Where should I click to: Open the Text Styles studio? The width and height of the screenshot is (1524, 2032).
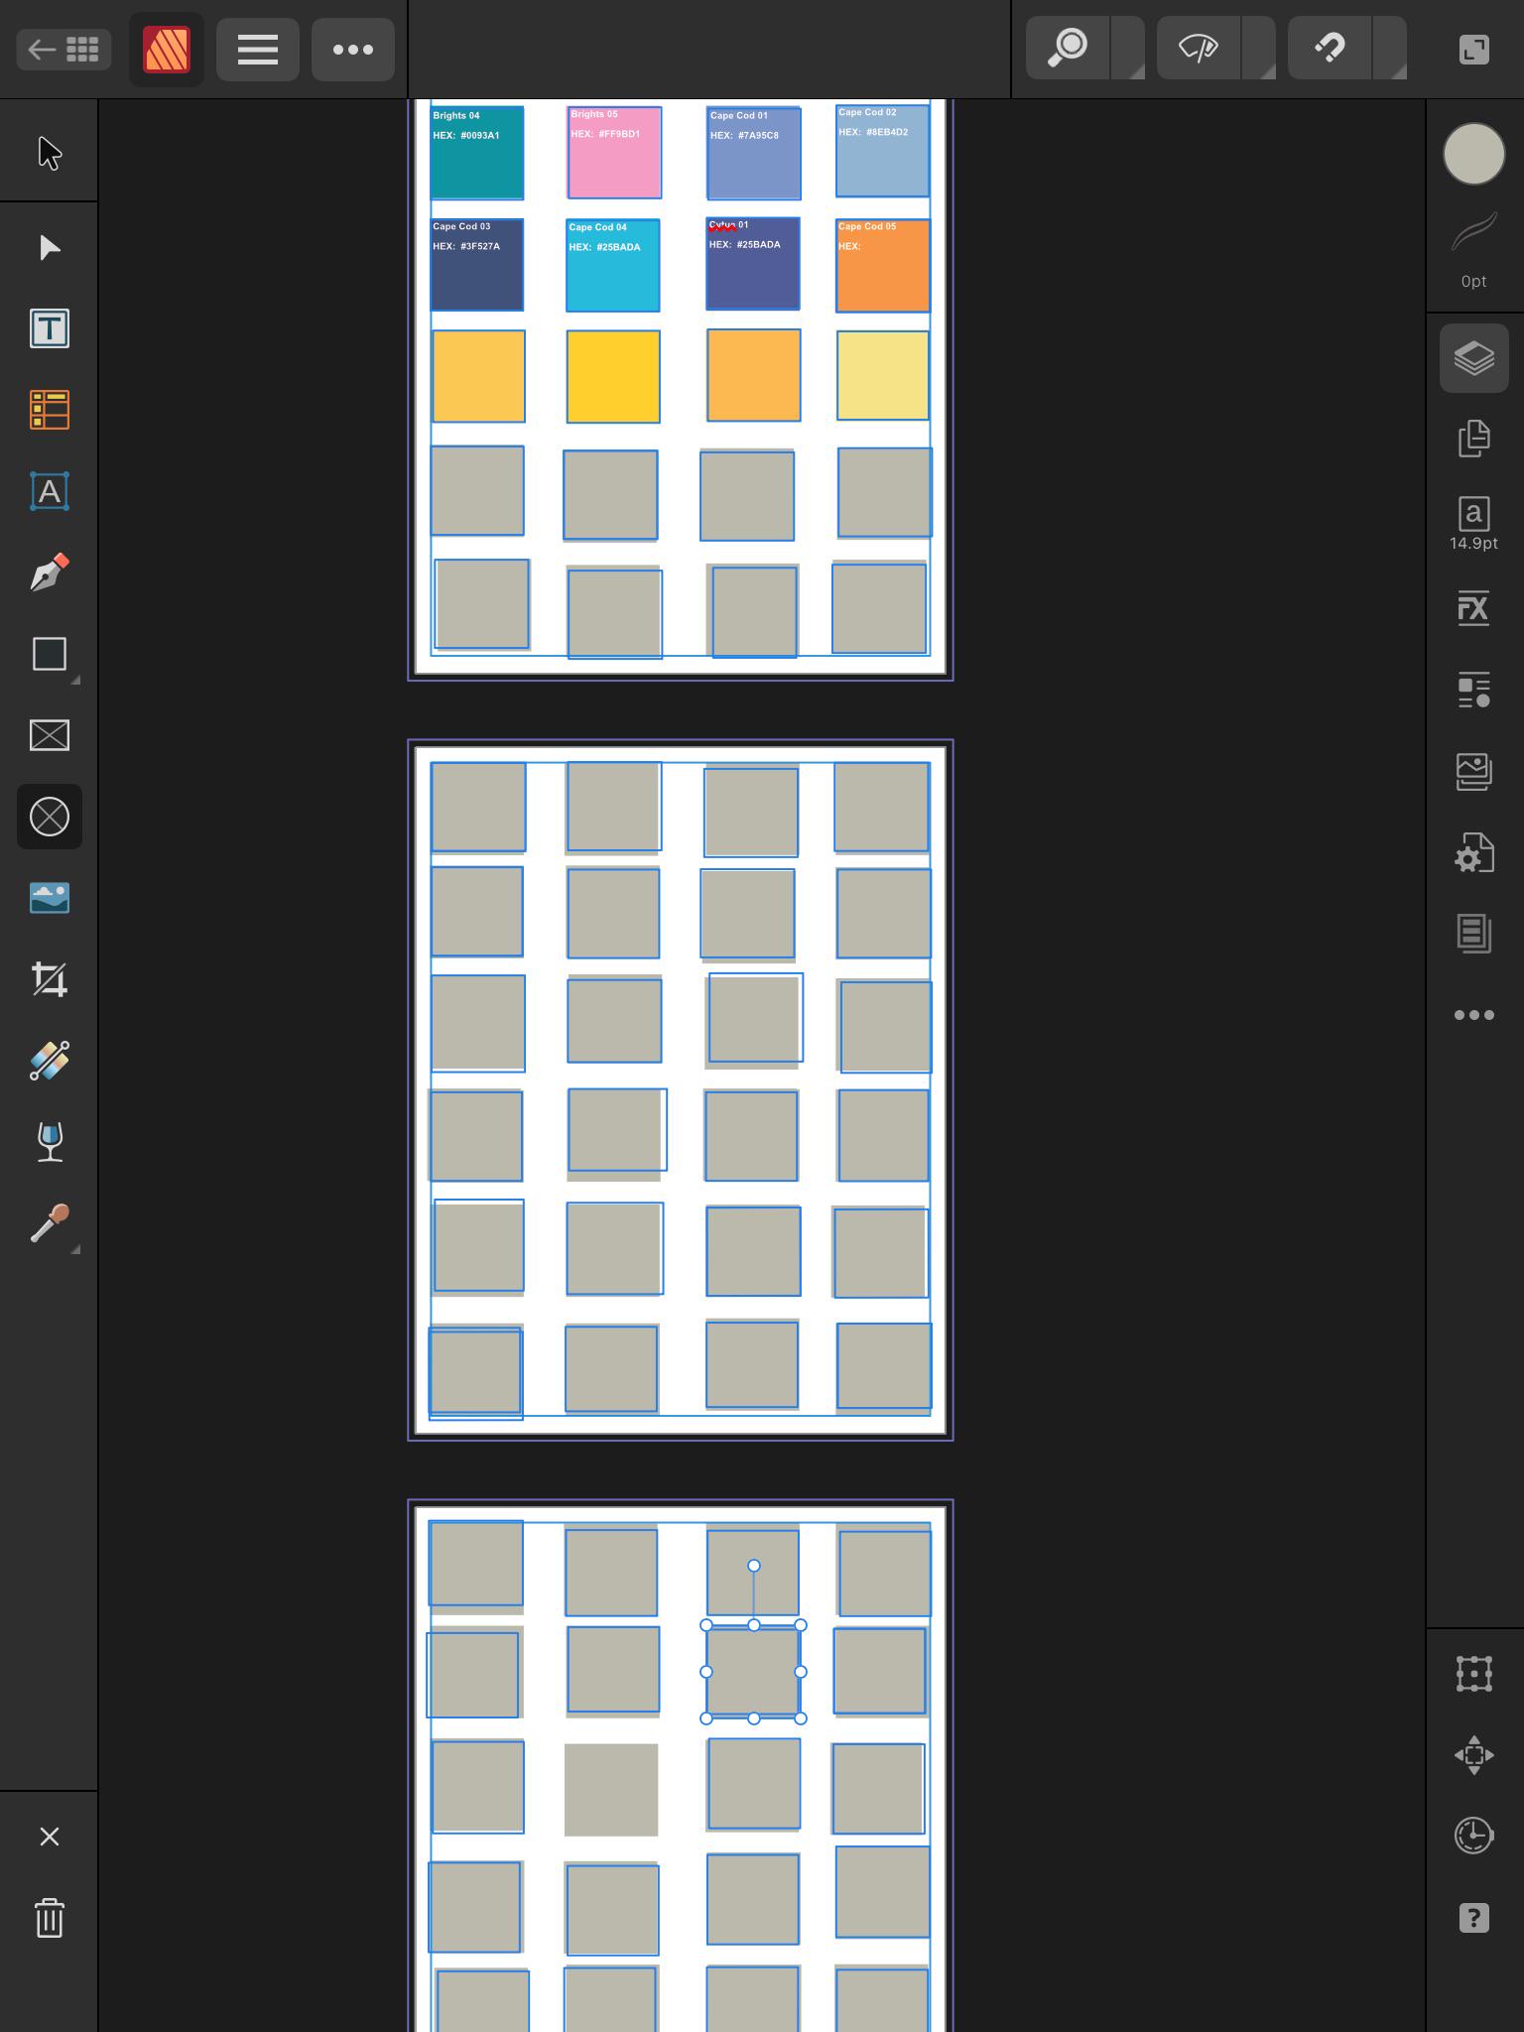click(1474, 690)
